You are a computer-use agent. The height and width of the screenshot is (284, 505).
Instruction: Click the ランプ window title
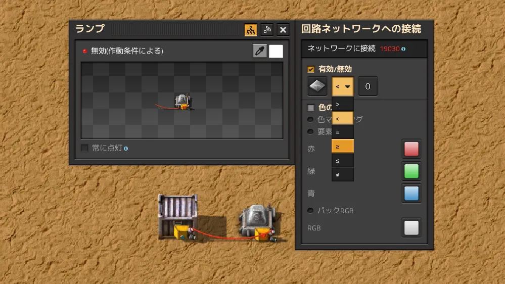pos(90,29)
